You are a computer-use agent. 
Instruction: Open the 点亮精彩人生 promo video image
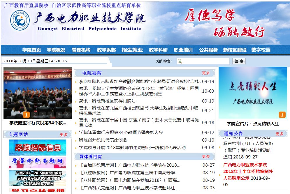click(253, 93)
